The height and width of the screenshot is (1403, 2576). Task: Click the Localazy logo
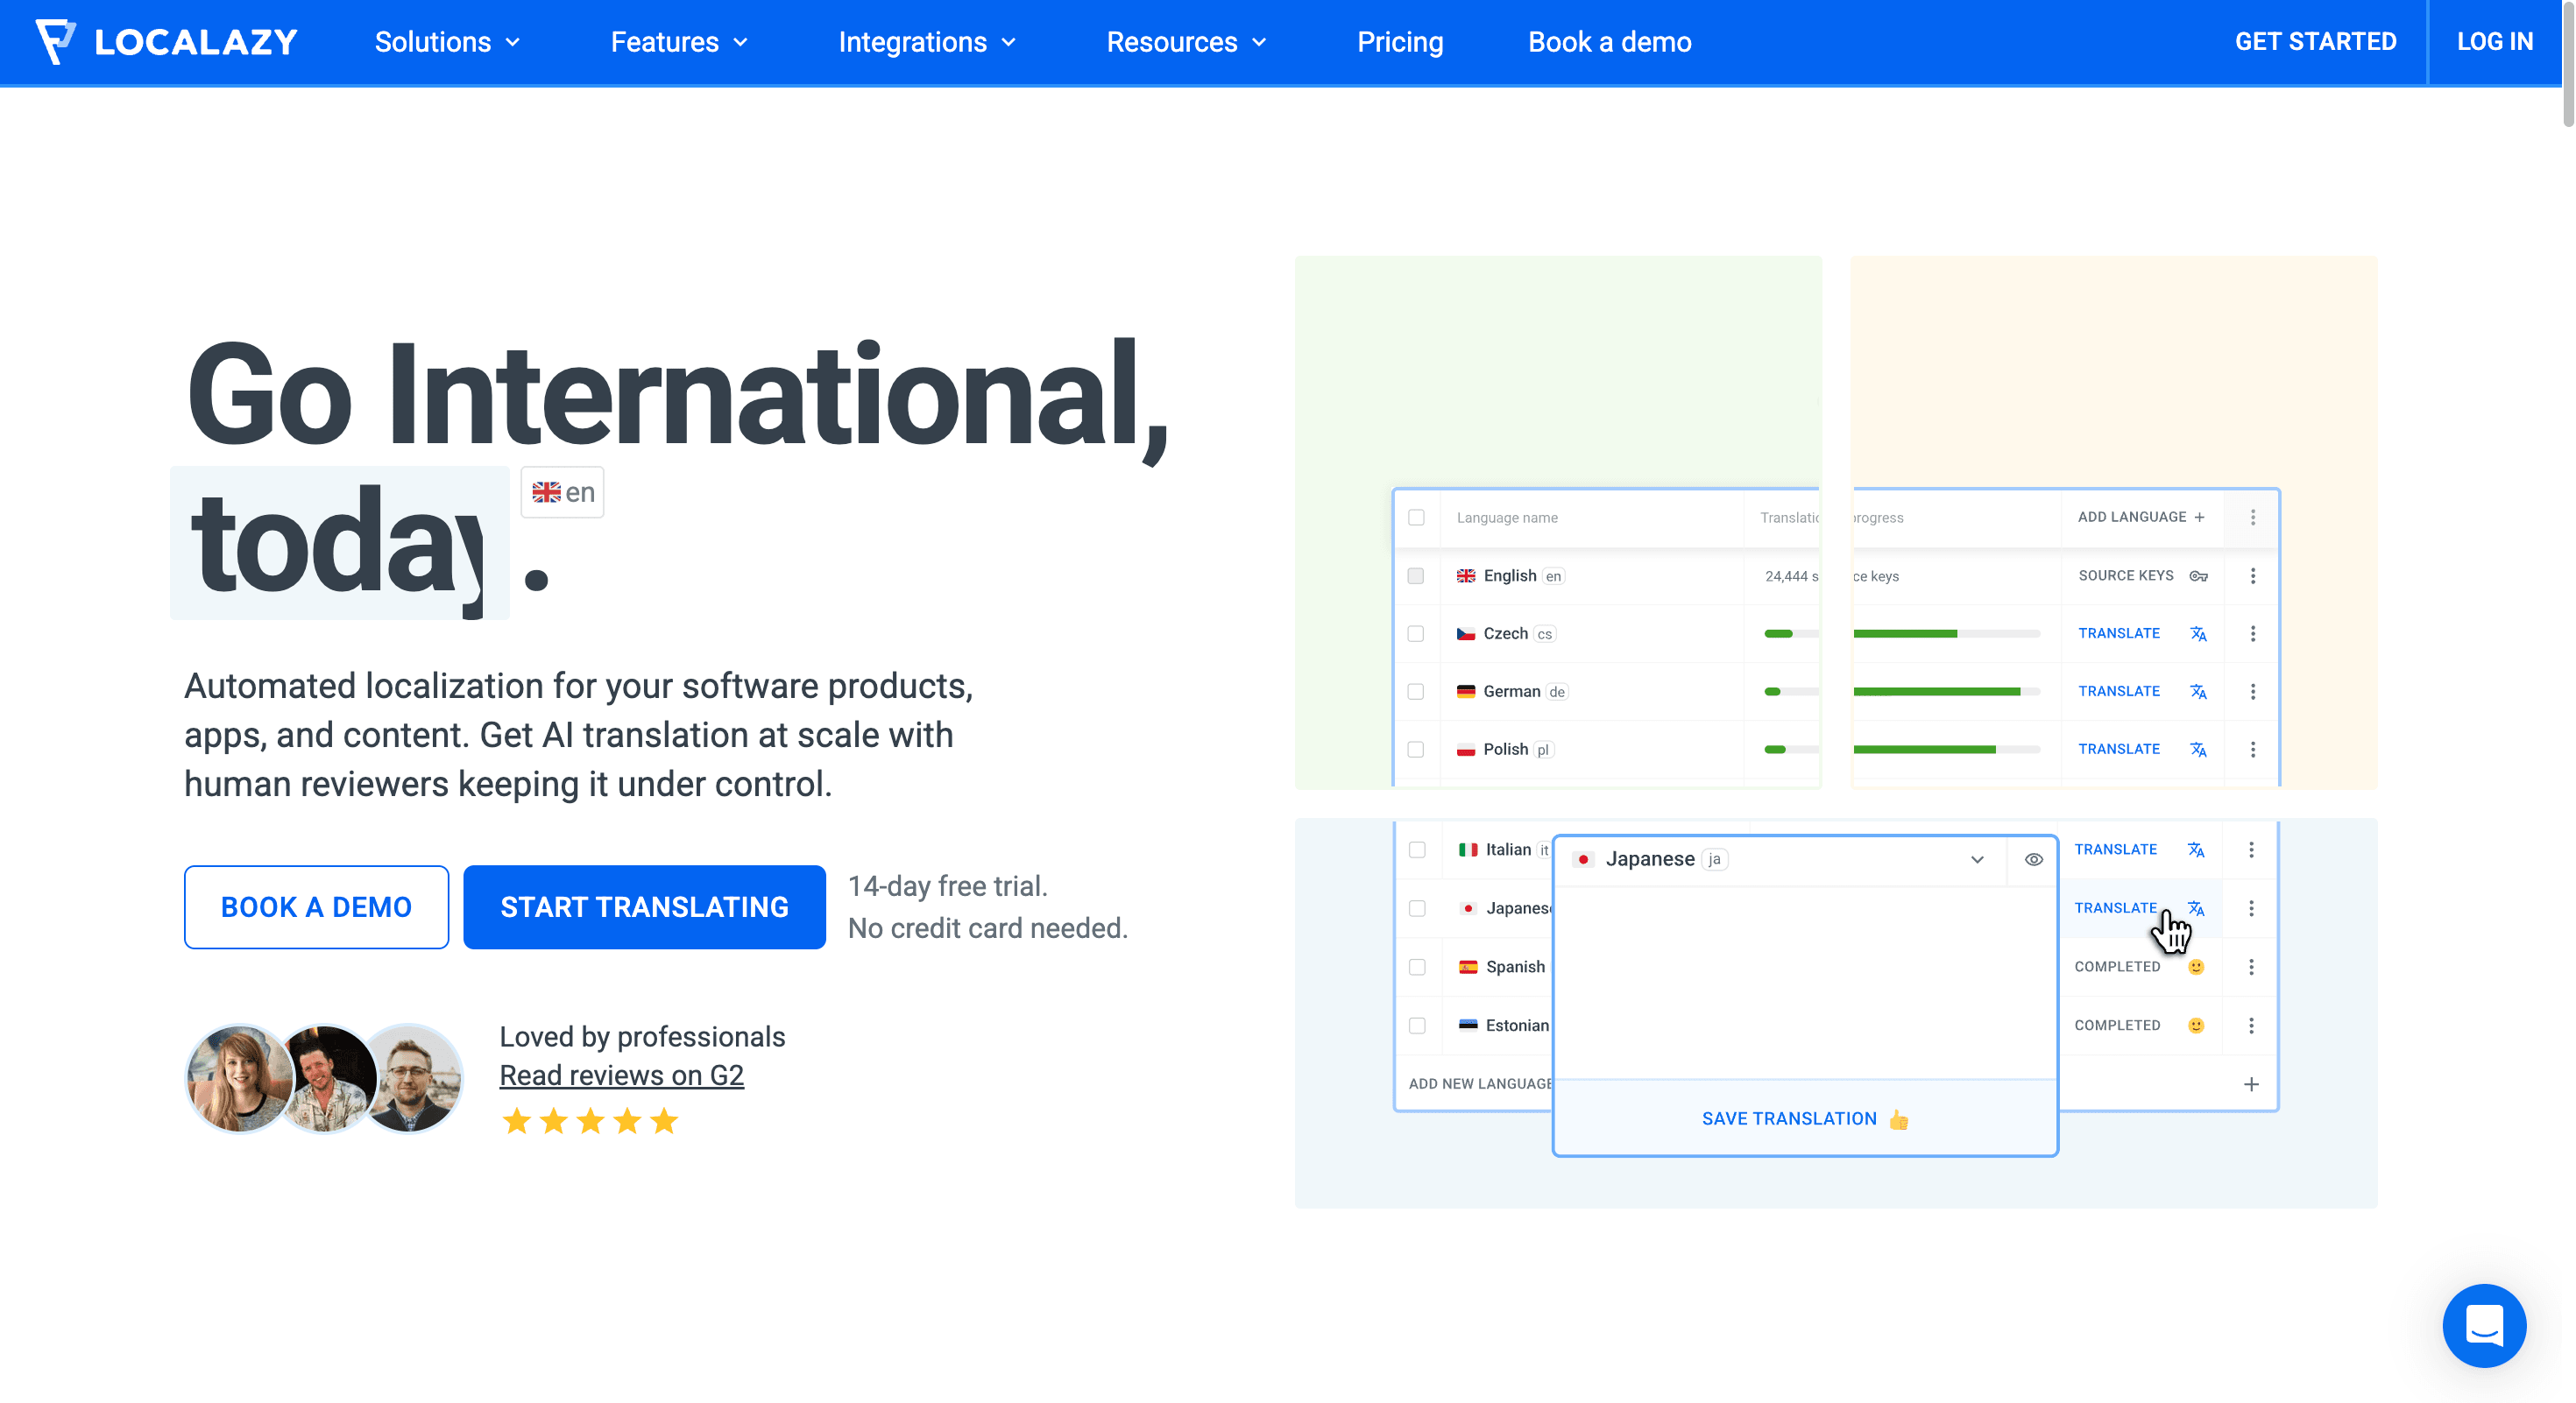[x=167, y=42]
